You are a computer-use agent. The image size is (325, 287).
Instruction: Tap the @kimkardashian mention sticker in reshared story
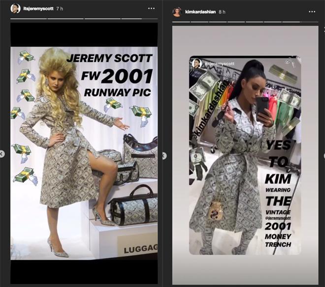coord(209,109)
